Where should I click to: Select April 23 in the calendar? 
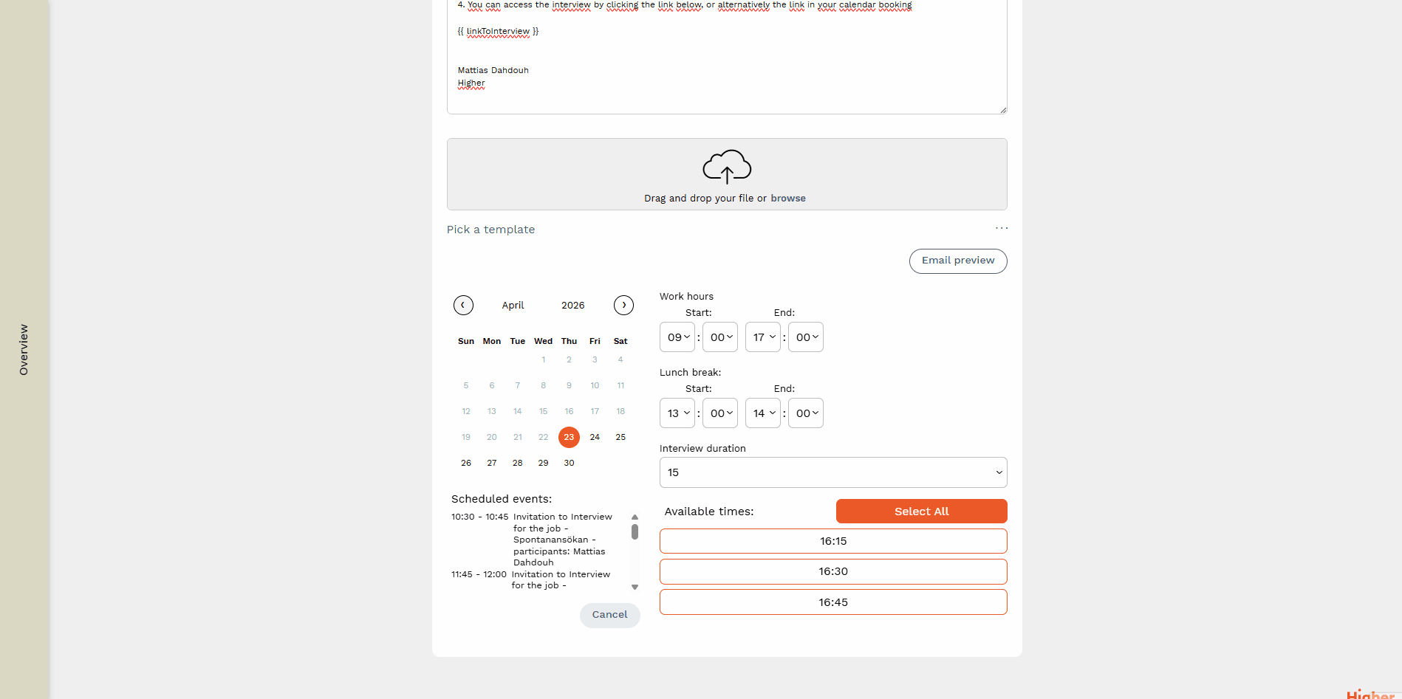pos(569,437)
